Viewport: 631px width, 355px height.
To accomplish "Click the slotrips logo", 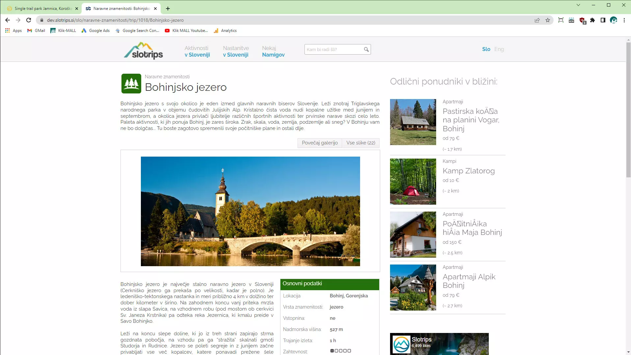I will pyautogui.click(x=144, y=51).
